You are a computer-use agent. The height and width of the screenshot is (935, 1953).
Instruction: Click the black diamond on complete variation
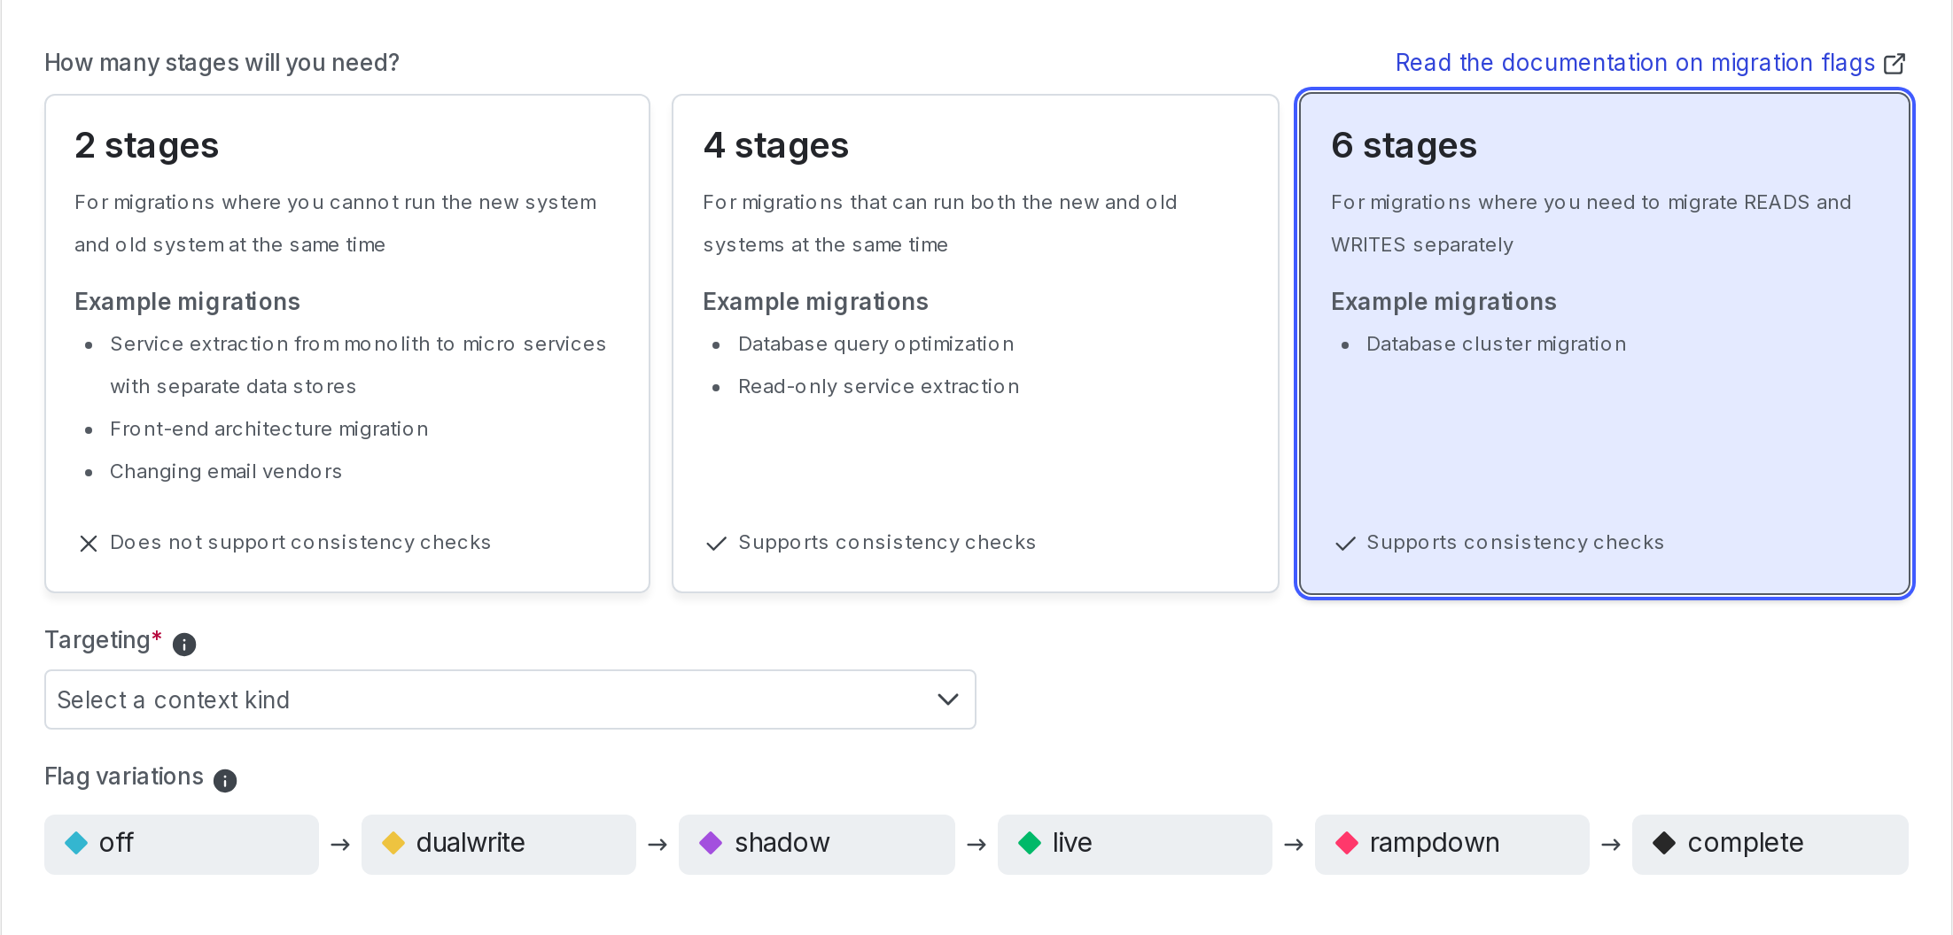click(1664, 843)
